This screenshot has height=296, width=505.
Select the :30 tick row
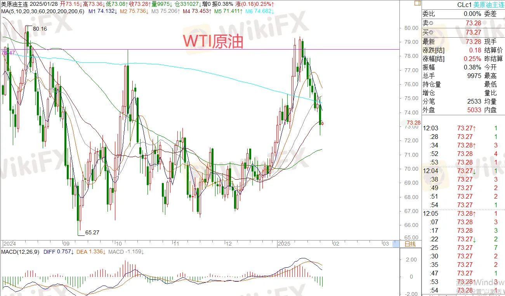click(x=463, y=256)
